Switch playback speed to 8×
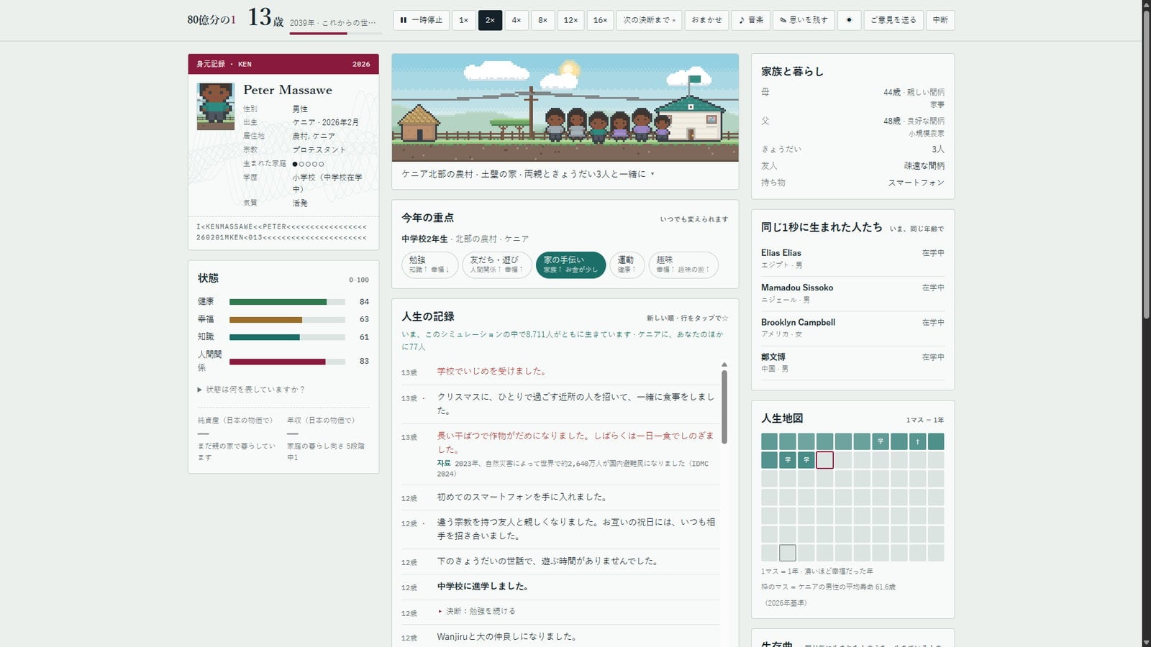Viewport: 1151px width, 647px height. (543, 20)
